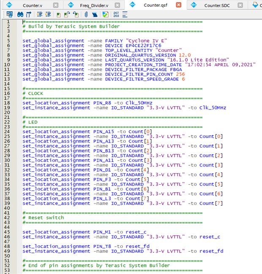The width and height of the screenshot is (262, 274).
Task: Toggle line numbers display icon
Action: tap(116, 14)
